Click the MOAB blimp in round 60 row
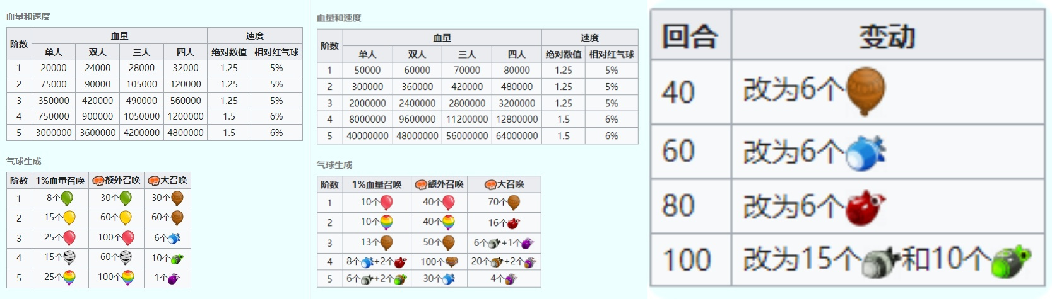This screenshot has width=1052, height=299. click(865, 153)
